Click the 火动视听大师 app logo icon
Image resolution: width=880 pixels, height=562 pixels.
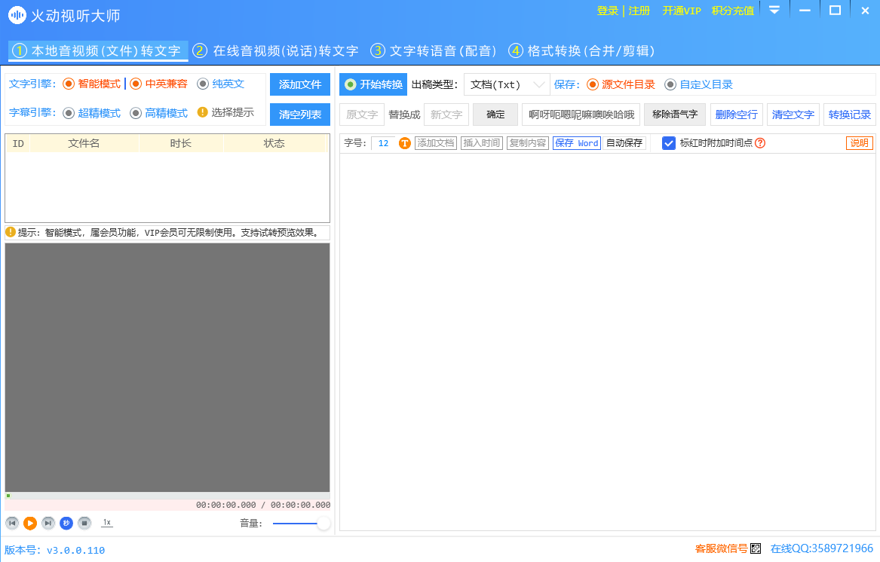pyautogui.click(x=17, y=15)
